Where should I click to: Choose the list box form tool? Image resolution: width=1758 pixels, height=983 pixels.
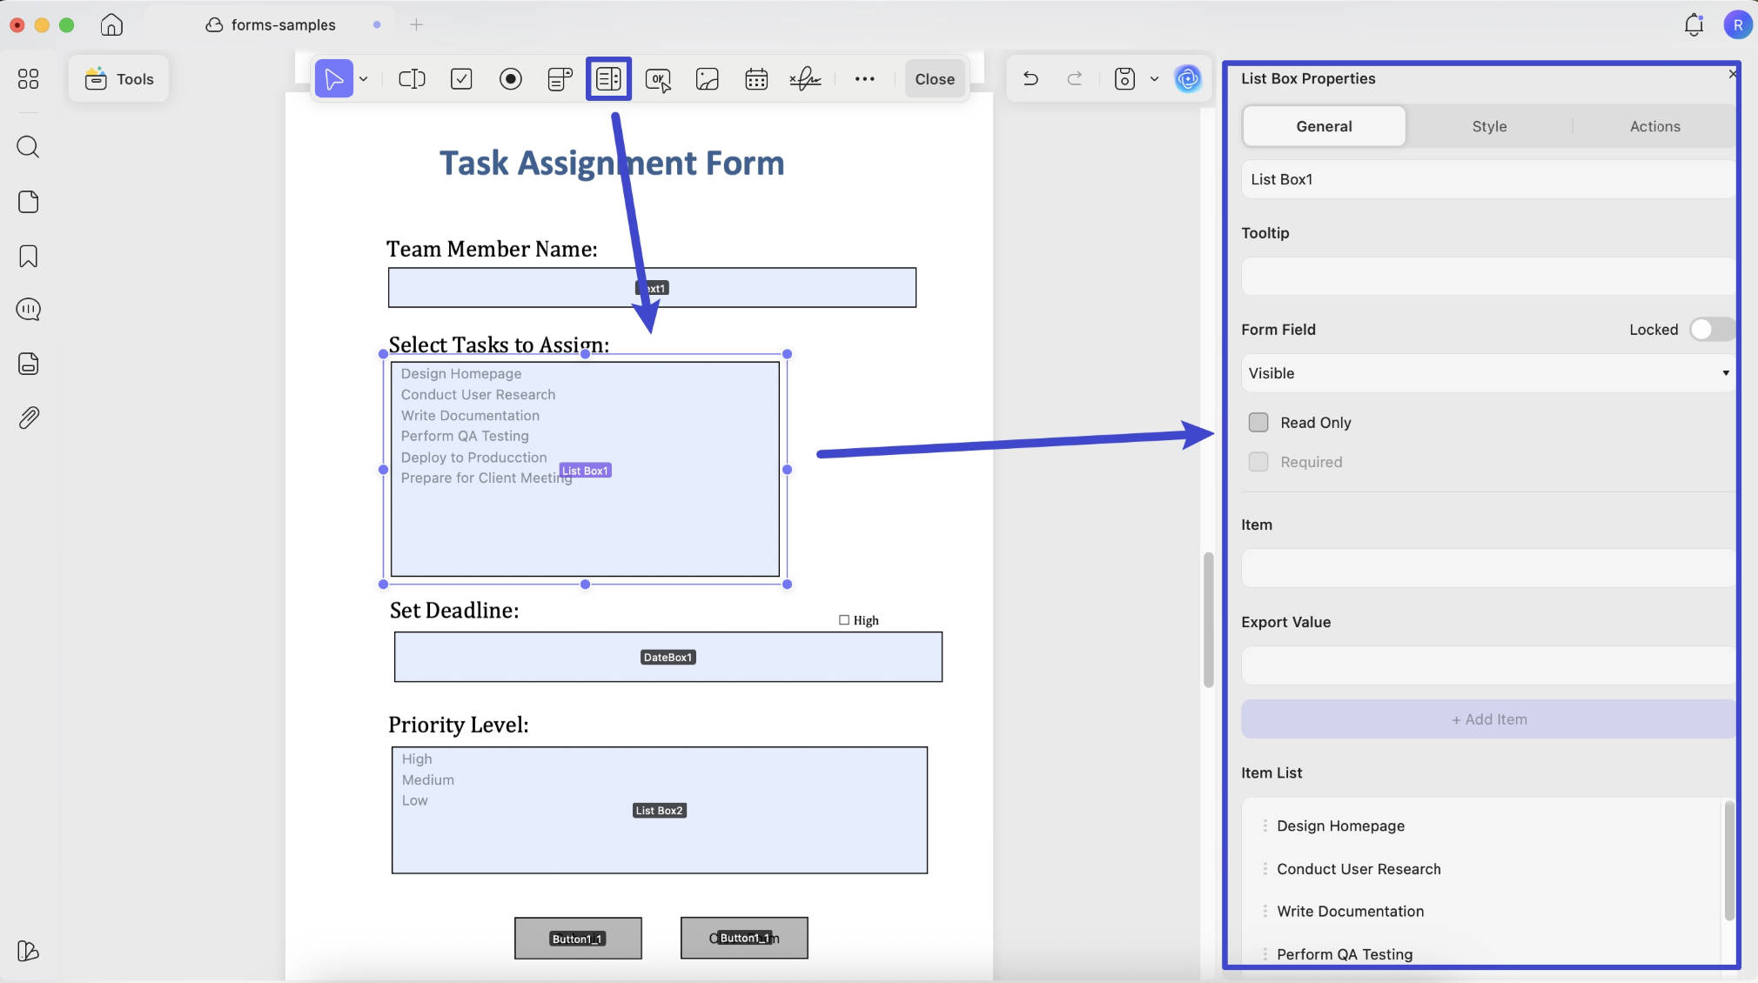pyautogui.click(x=608, y=79)
